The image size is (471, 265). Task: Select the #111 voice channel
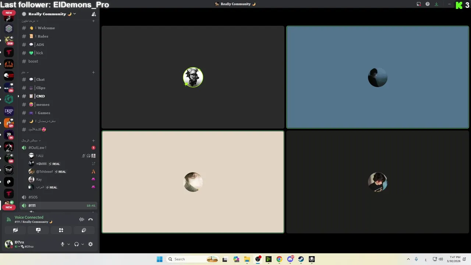(x=58, y=206)
